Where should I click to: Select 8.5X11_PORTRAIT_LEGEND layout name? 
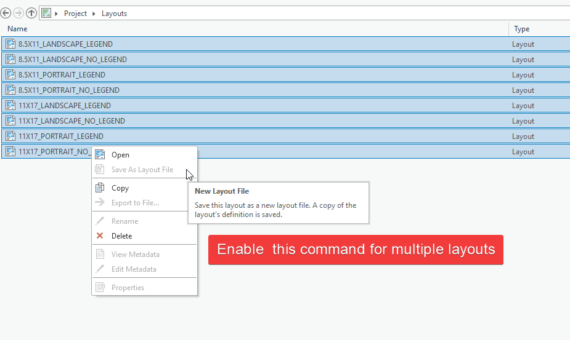pos(62,75)
